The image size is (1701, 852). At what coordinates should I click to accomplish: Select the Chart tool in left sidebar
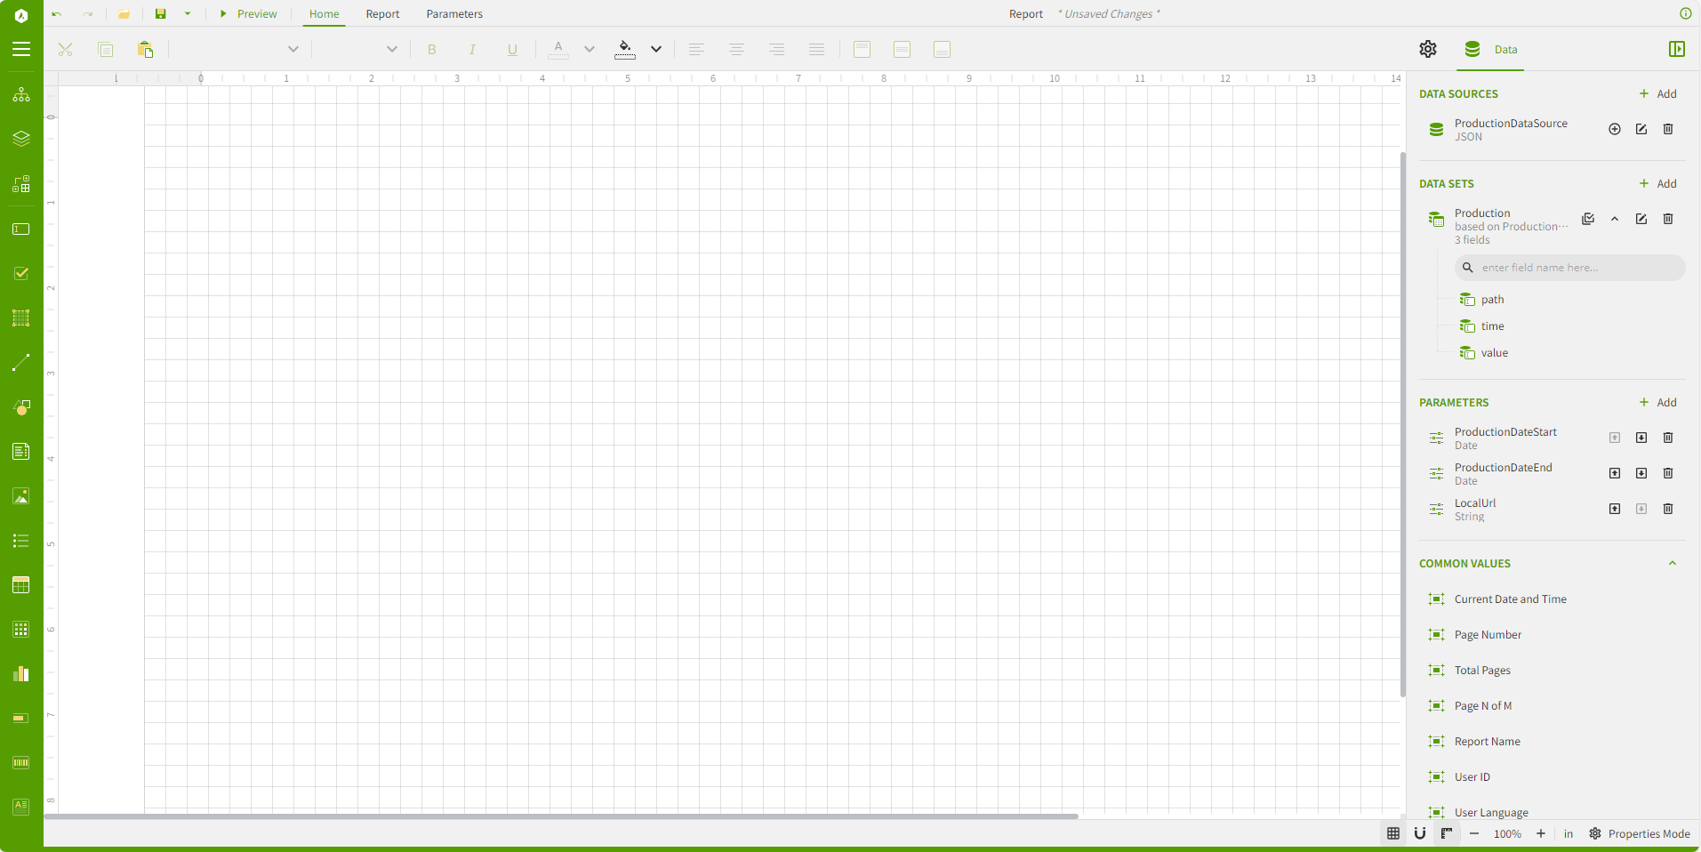tap(21, 674)
